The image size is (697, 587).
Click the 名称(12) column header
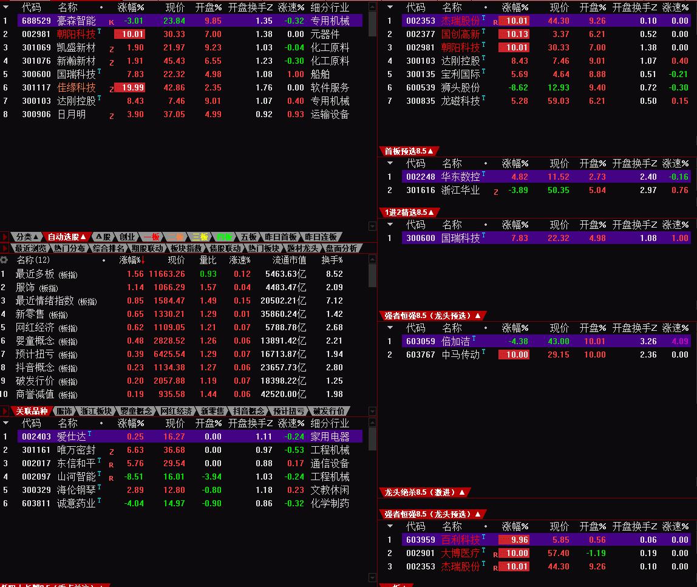coord(33,260)
